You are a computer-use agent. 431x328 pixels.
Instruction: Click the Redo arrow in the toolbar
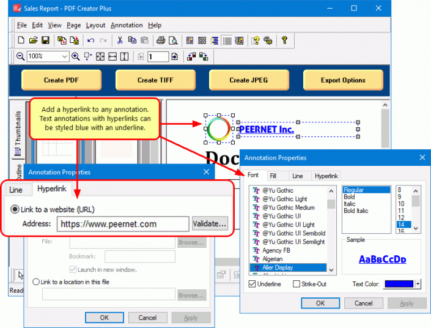(x=103, y=41)
